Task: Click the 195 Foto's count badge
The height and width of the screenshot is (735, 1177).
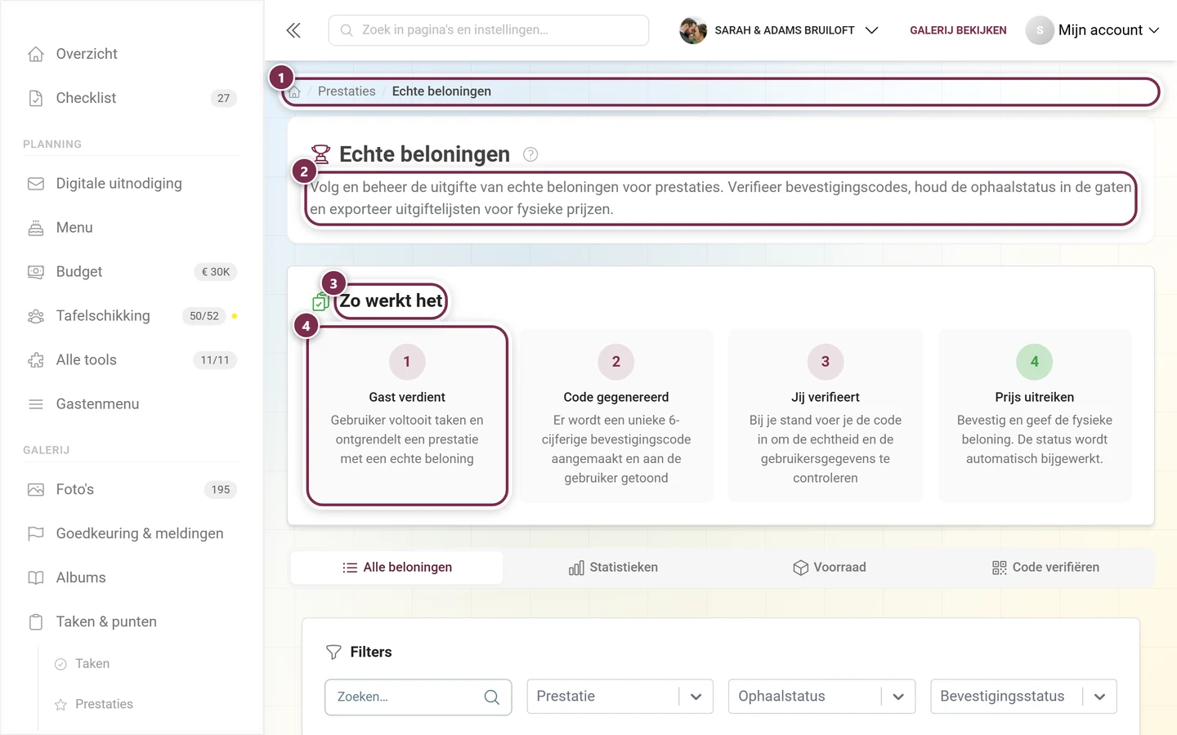Action: [x=221, y=490]
